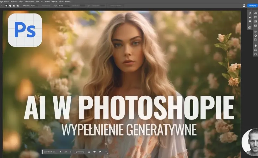Screen dimensions: 258x158
Task: Click the thumbs down rating icon
Action: click(94, 152)
